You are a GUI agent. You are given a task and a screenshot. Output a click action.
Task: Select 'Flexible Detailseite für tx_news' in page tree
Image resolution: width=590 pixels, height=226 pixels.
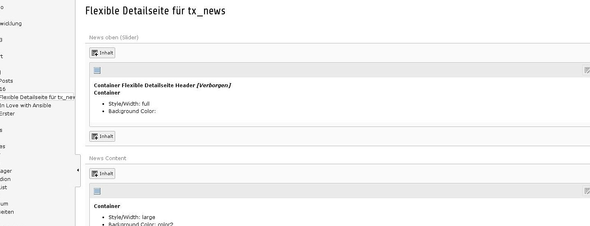tap(37, 97)
